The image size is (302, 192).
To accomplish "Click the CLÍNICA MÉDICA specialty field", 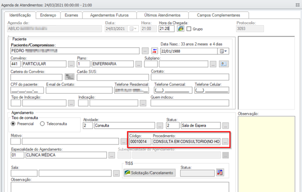I will pyautogui.click(x=66, y=155).
